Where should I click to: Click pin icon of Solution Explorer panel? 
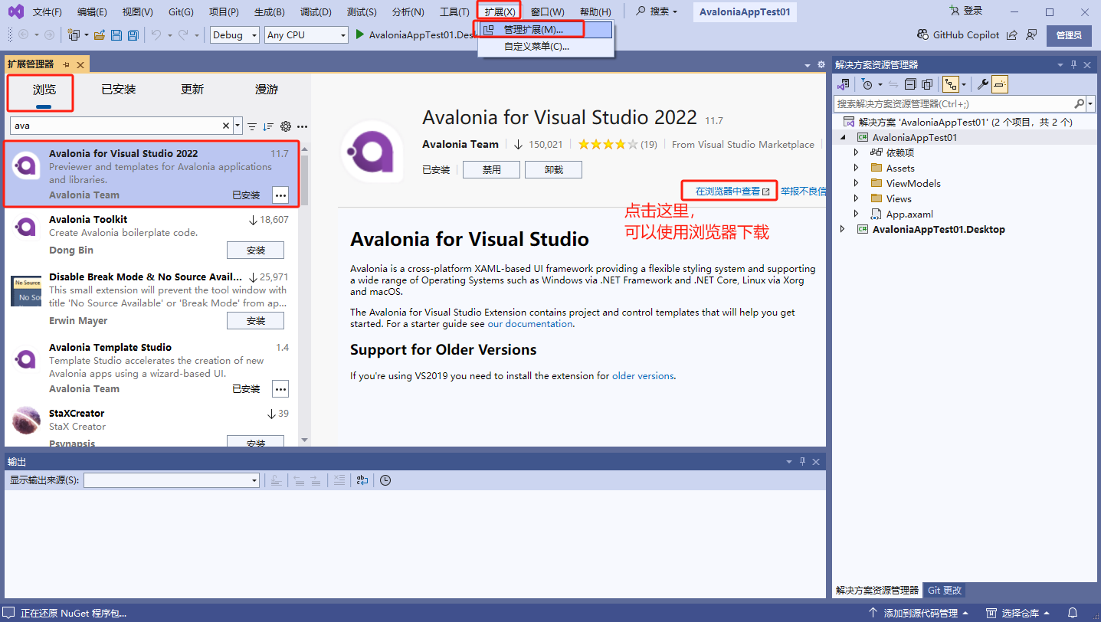1074,65
